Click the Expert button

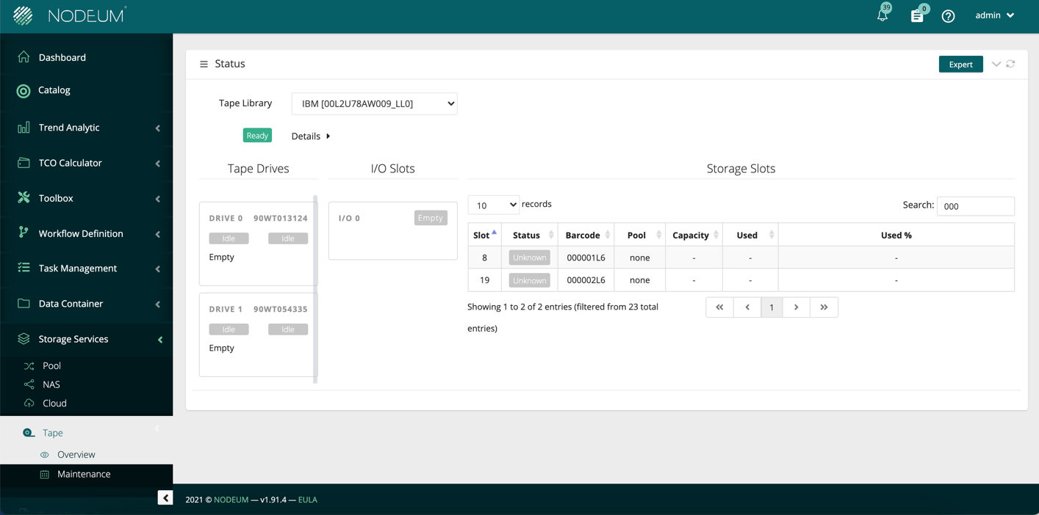[960, 65]
